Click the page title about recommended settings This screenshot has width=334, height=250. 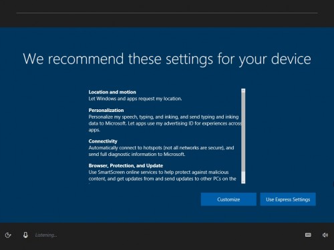coord(167,59)
